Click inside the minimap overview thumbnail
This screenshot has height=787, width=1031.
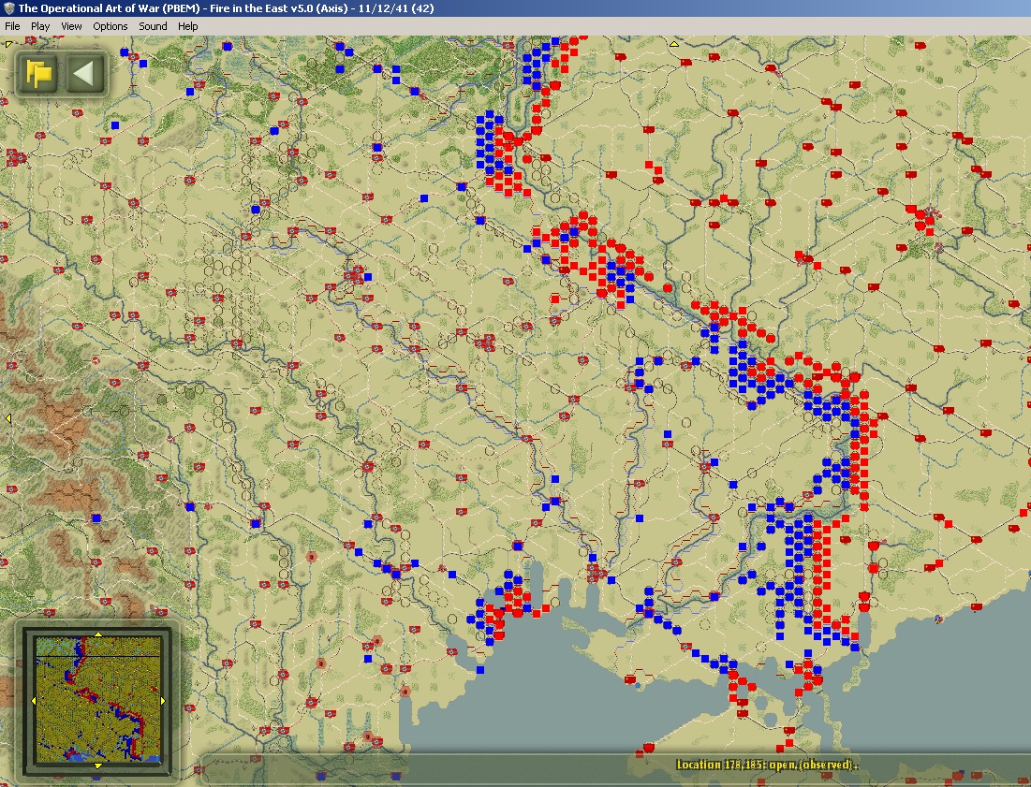(98, 700)
